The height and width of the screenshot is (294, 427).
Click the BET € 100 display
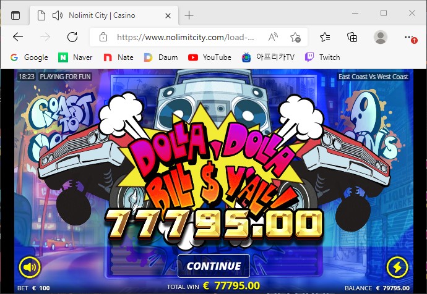click(33, 288)
